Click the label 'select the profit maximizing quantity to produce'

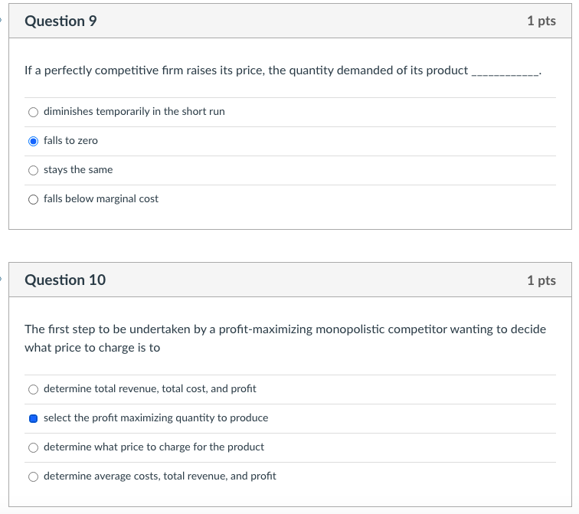point(156,418)
